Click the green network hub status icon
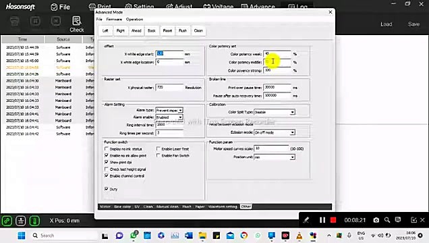 click(20, 221)
